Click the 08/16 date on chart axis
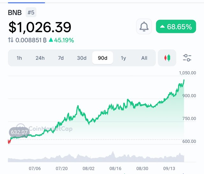This screenshot has width=204, height=174. [115, 168]
